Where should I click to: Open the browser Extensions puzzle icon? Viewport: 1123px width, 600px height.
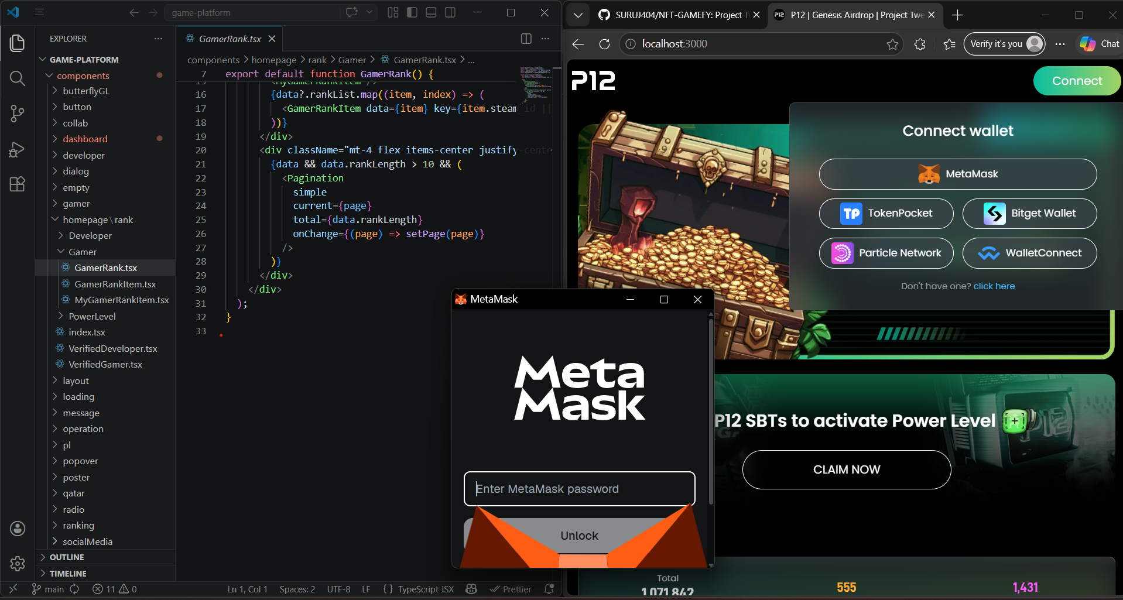[x=920, y=44]
